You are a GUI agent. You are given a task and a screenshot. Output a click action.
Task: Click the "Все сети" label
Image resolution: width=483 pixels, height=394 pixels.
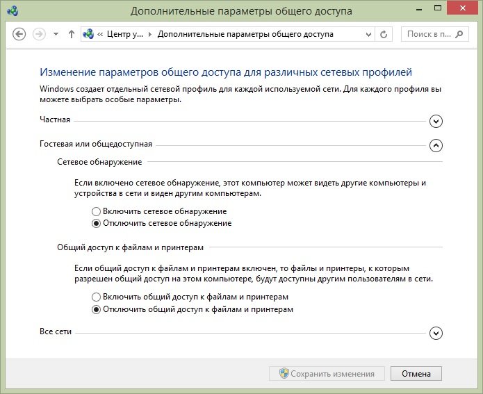(x=56, y=331)
